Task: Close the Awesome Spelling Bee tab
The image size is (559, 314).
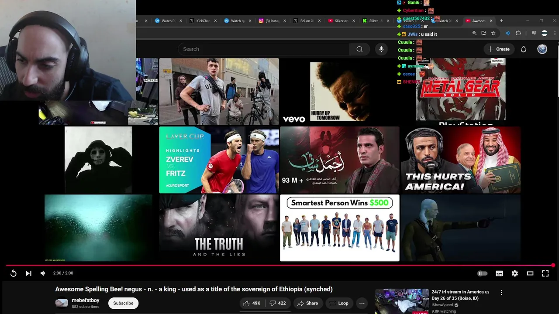Action: click(x=491, y=20)
